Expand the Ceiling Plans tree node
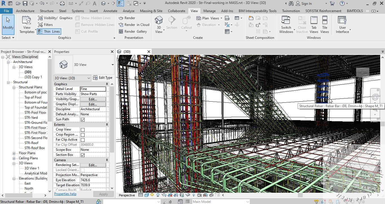Screen dimensions: 385x204 click(x=14, y=158)
